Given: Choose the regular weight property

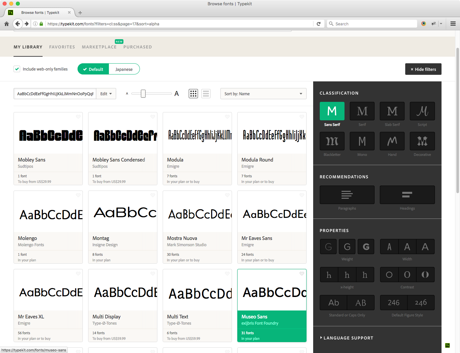Looking at the screenshot, I should pos(347,247).
